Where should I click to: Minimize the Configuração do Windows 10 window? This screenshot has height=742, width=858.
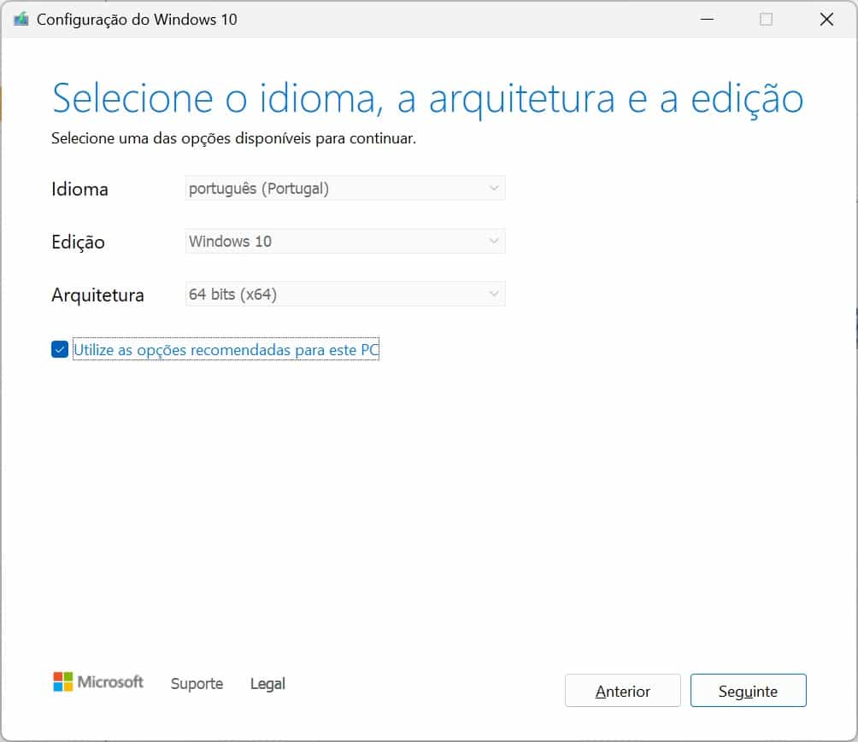tap(707, 19)
